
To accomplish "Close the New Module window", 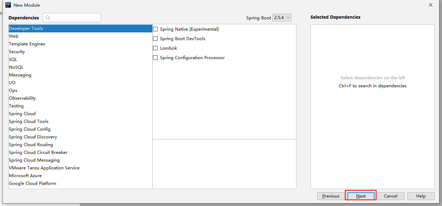I will 431,5.
